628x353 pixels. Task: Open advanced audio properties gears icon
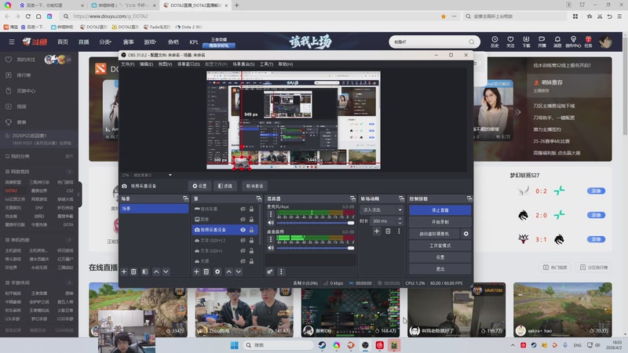(270, 271)
